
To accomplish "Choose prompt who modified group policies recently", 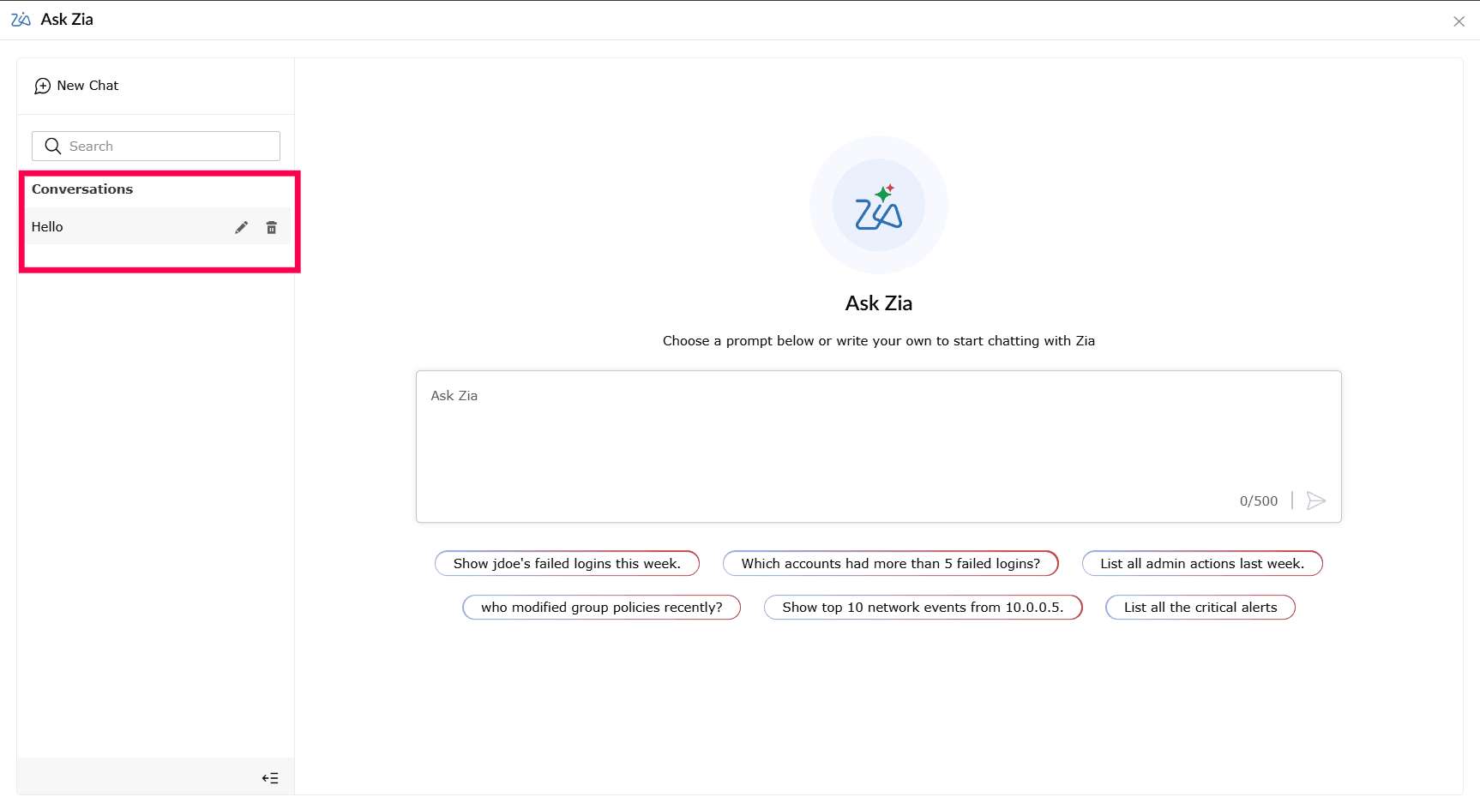I will pyautogui.click(x=601, y=607).
